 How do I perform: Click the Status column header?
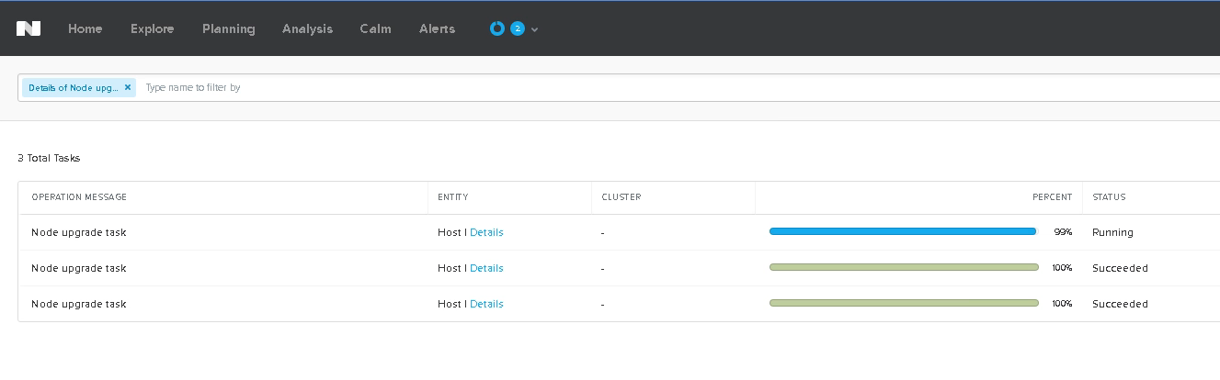click(x=1109, y=197)
